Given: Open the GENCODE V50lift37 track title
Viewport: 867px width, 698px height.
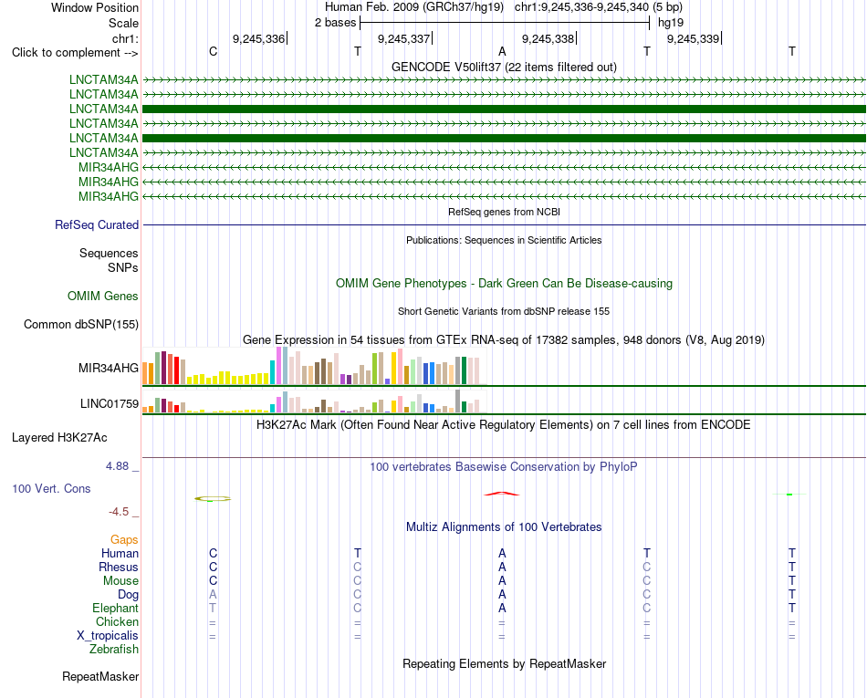Looking at the screenshot, I should [504, 67].
